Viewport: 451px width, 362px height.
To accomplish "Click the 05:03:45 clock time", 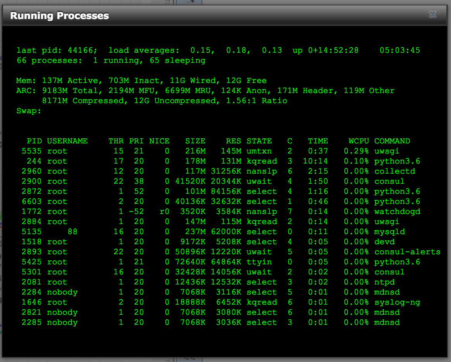I will pos(400,50).
